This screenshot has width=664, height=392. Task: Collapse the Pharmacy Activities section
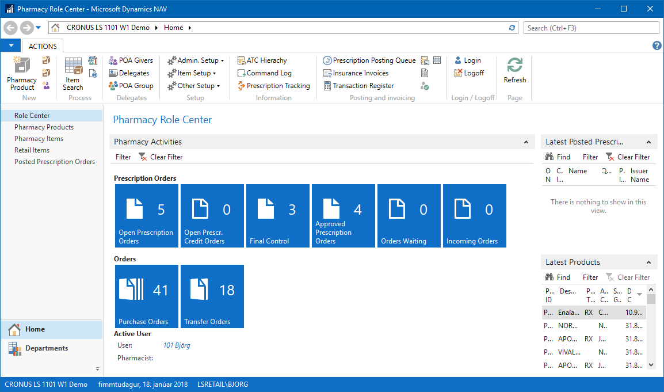tap(526, 142)
